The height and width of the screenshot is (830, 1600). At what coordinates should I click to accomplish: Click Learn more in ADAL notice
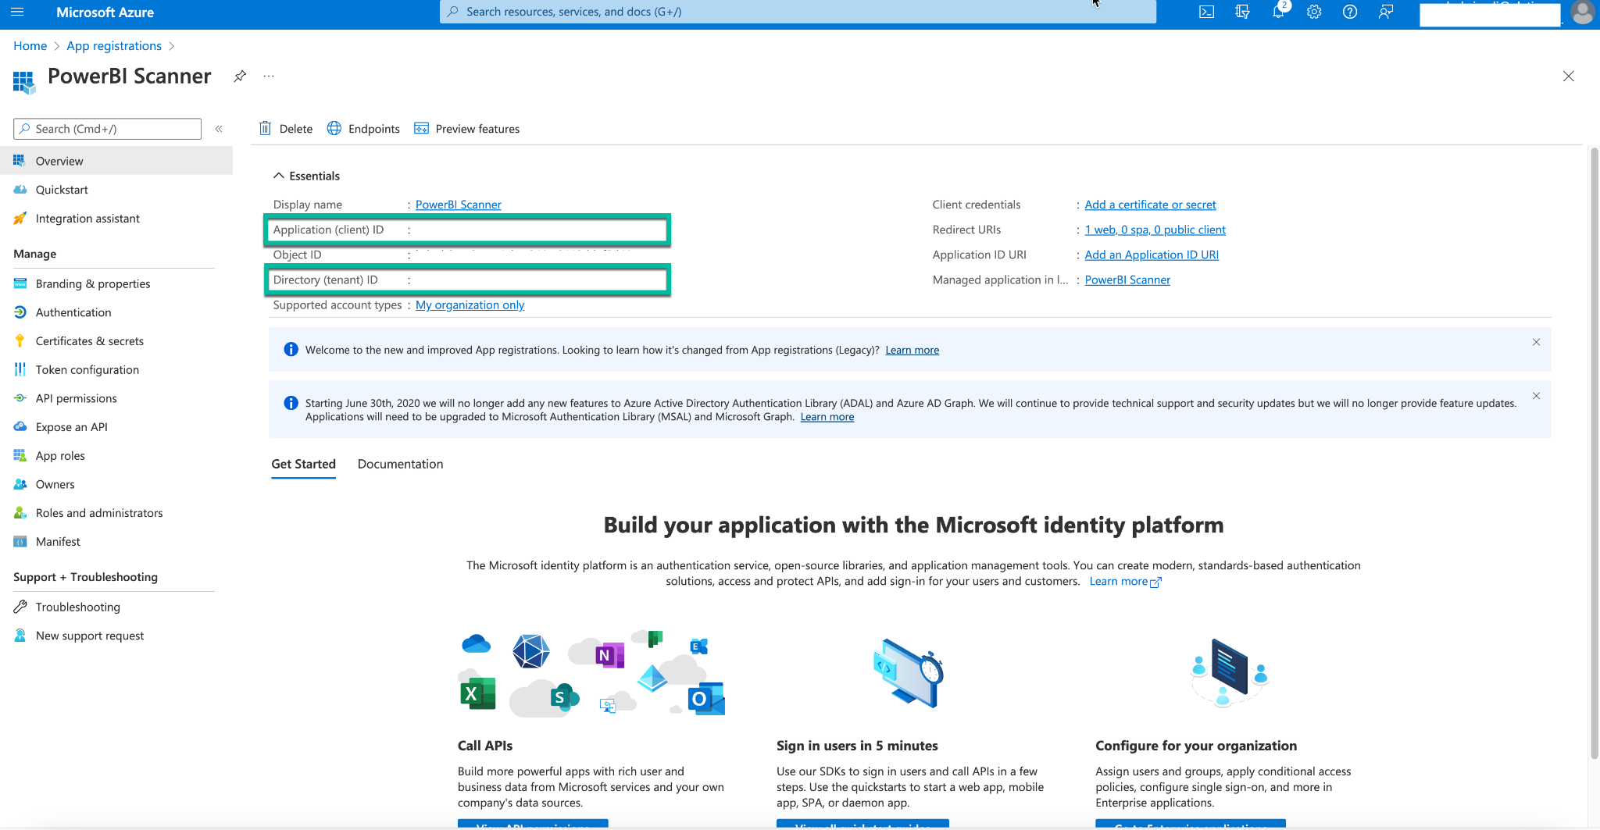click(x=827, y=417)
